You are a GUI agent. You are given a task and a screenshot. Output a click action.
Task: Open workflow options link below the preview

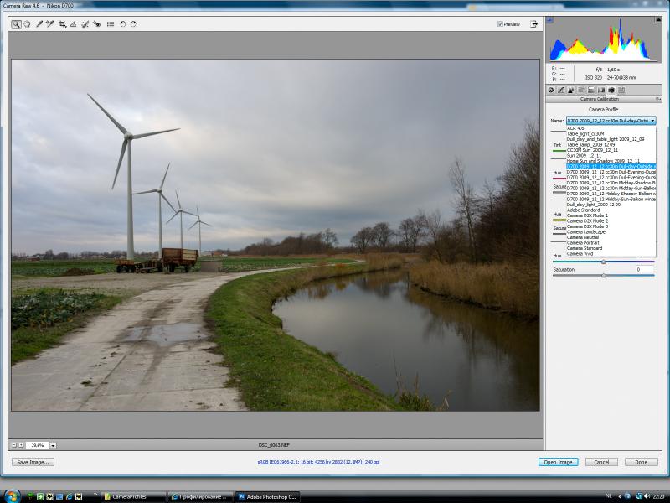318,462
